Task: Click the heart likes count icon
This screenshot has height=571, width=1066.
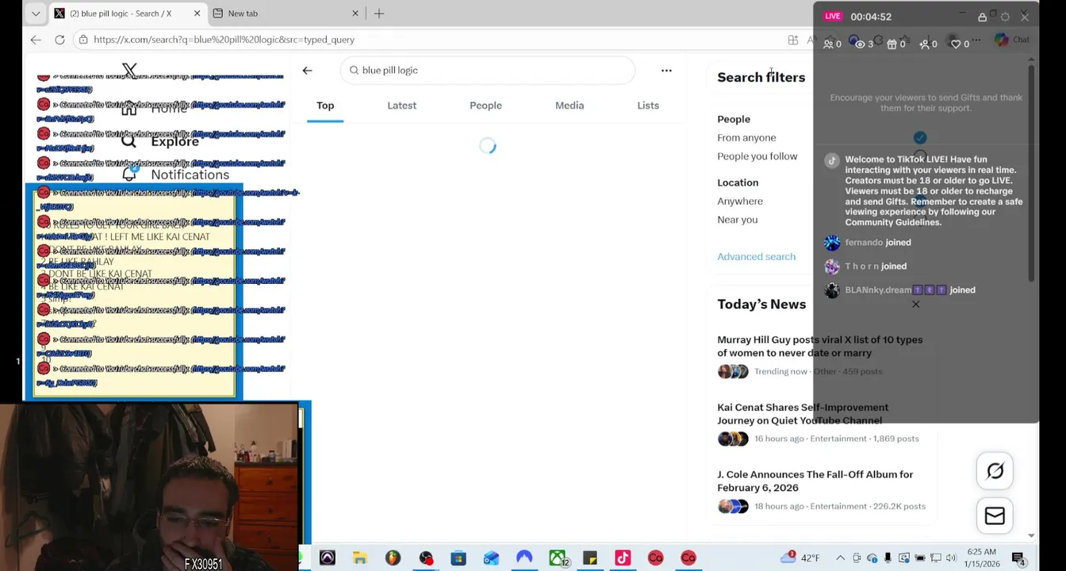Action: coord(956,44)
